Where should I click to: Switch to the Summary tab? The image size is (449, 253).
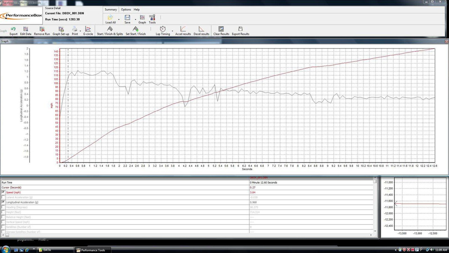111,9
